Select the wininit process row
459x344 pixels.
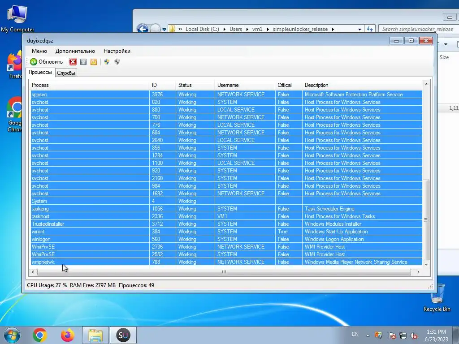pos(226,232)
